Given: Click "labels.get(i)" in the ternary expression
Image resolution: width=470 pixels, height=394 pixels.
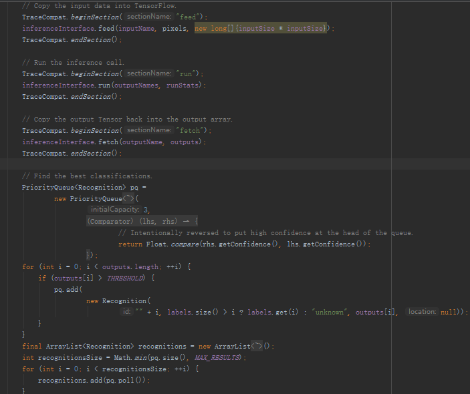Looking at the screenshot, I should [x=273, y=313].
